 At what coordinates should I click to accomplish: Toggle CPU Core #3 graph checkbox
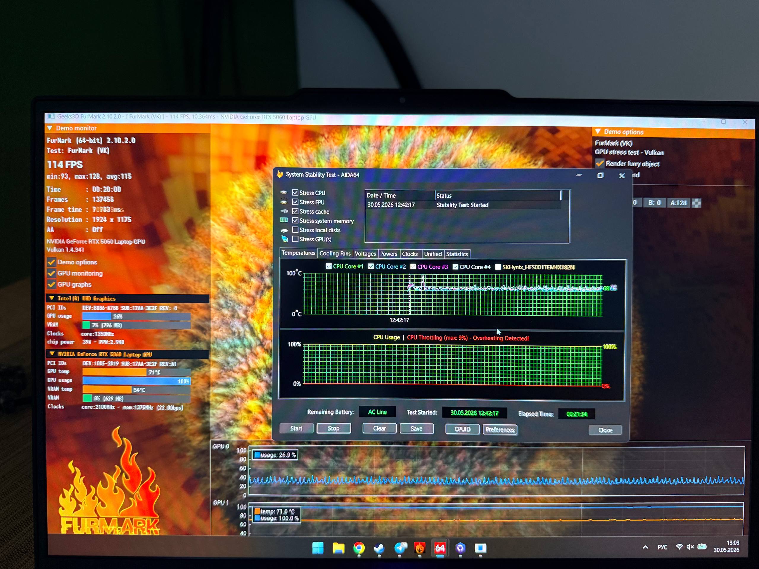click(413, 266)
